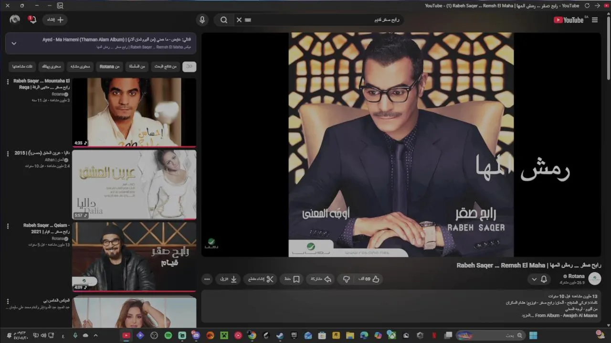Image resolution: width=611 pixels, height=343 pixels.
Task: Open the Dalia 2015 video title link
Action: 42,153
